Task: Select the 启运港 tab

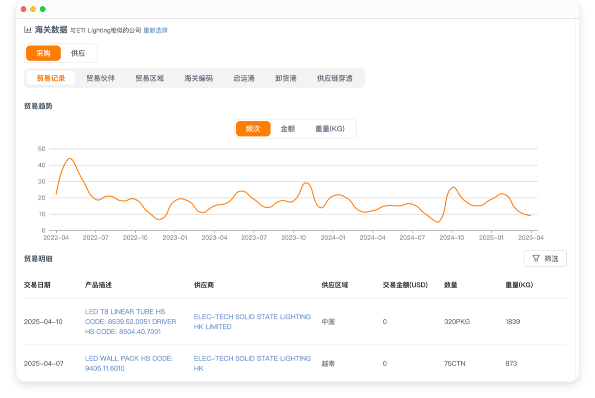Action: (243, 78)
